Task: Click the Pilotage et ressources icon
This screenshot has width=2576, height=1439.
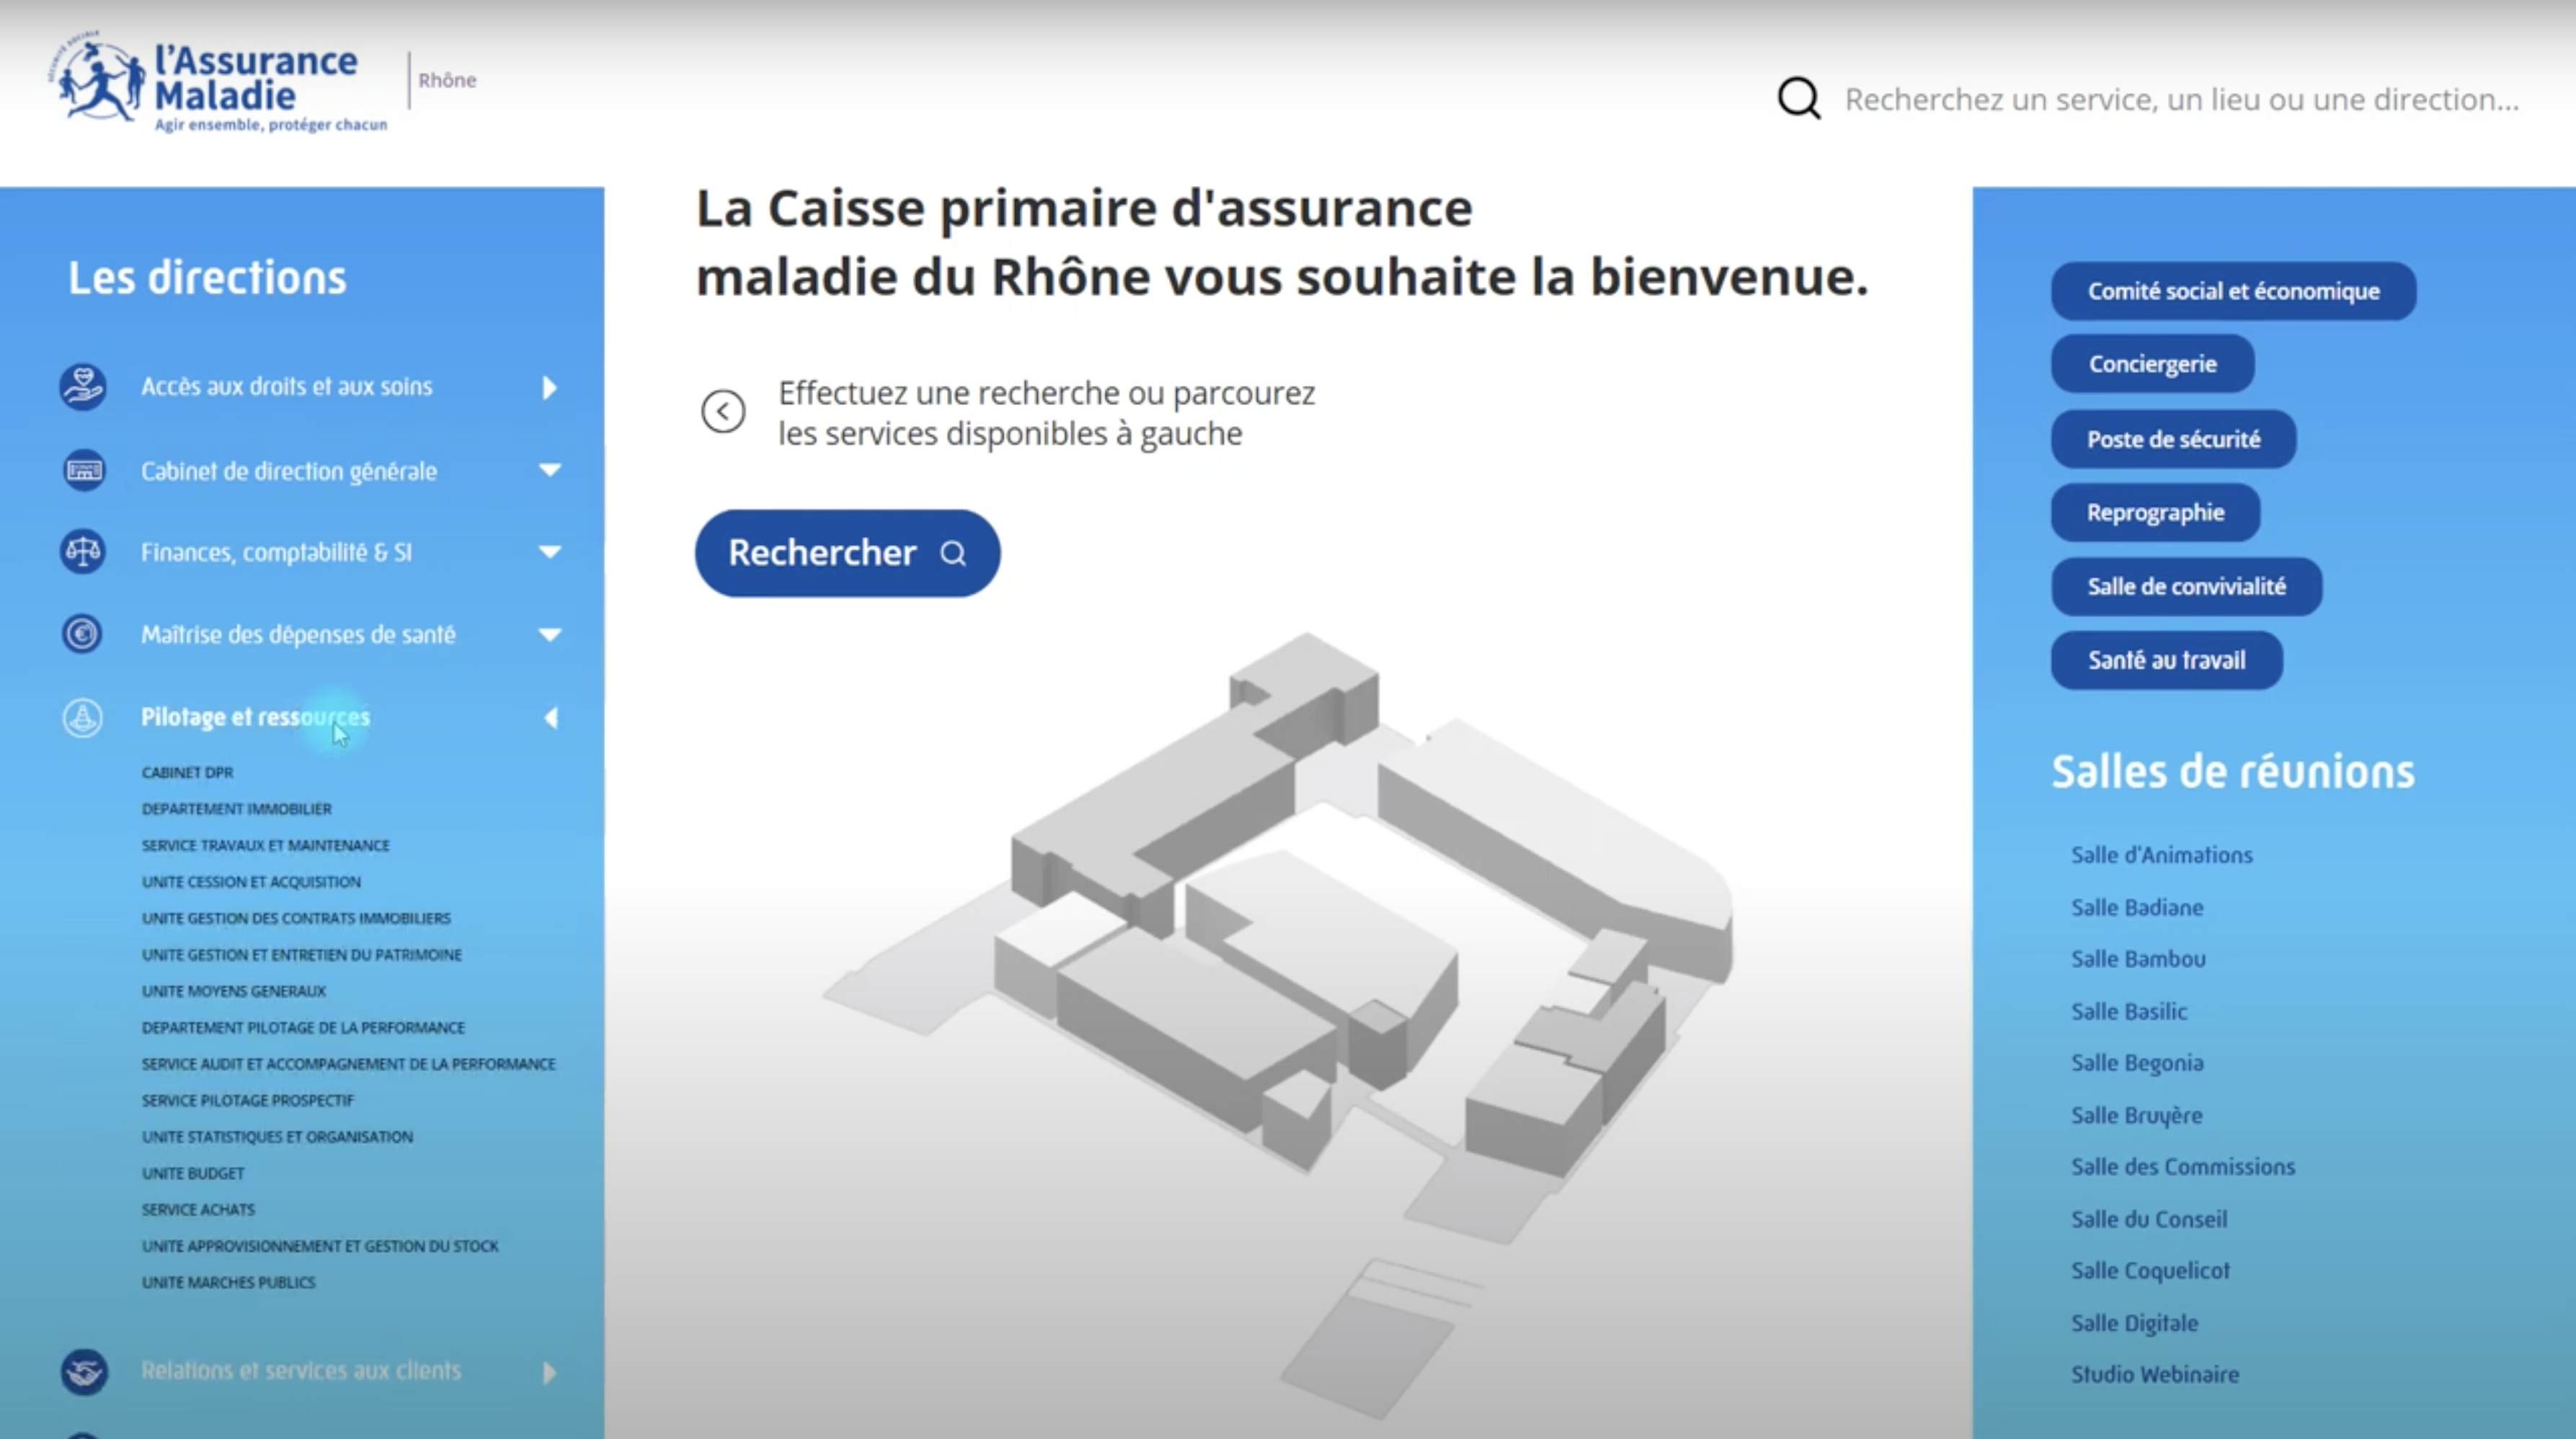Action: coord(83,717)
